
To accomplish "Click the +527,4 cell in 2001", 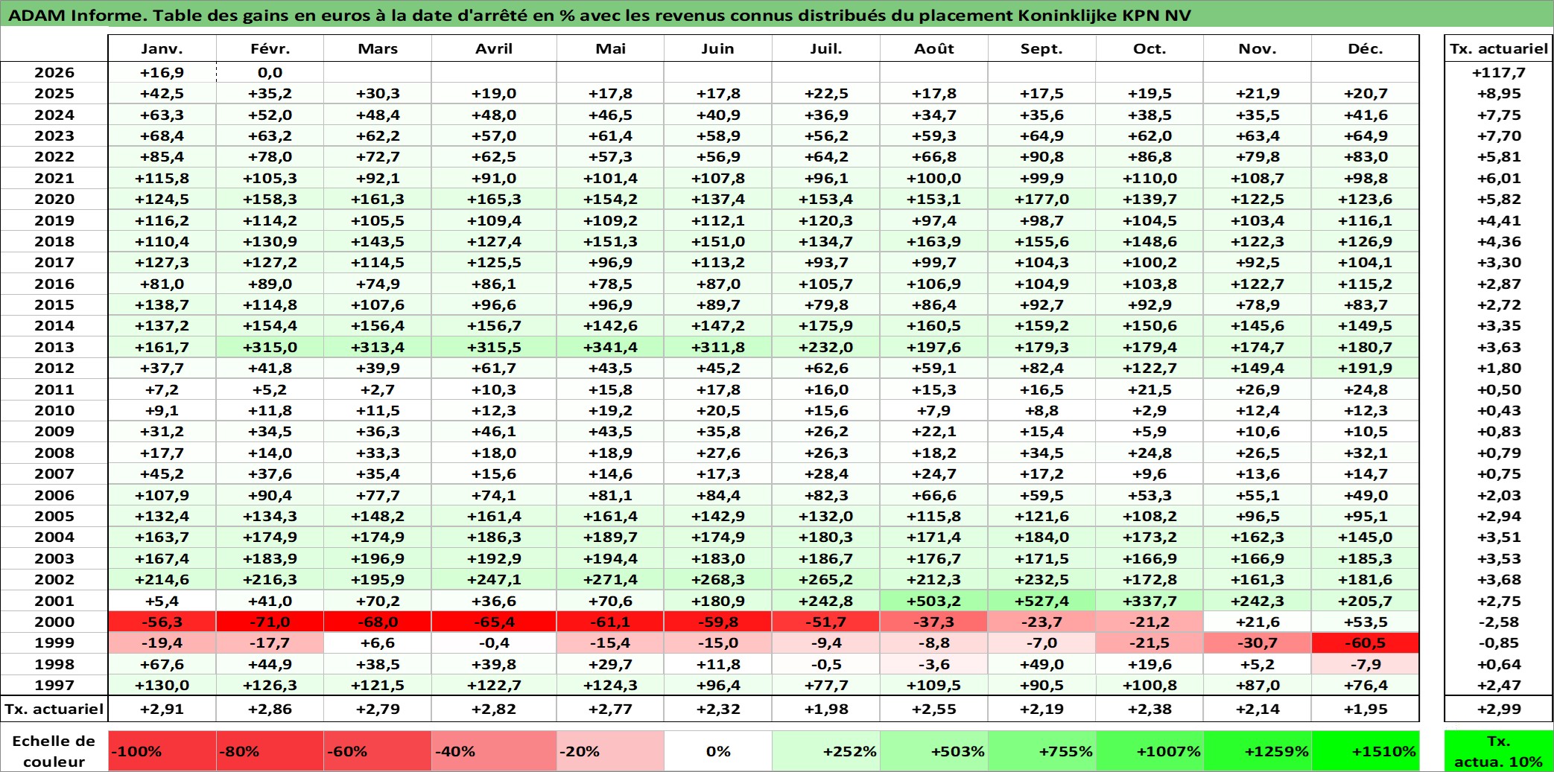I will [x=1041, y=601].
